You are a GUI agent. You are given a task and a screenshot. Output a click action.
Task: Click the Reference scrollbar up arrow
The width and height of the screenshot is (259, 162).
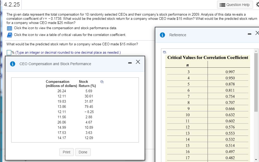(x=256, y=51)
